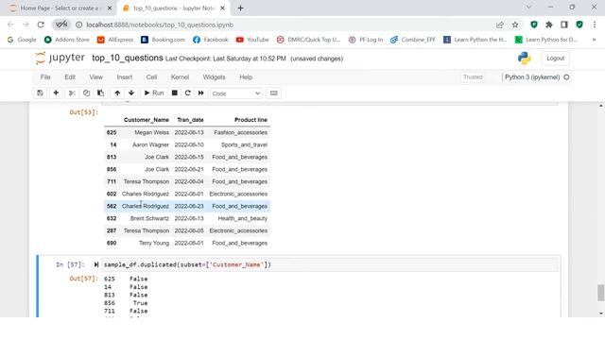Show more bookmarks chevron

(594, 40)
